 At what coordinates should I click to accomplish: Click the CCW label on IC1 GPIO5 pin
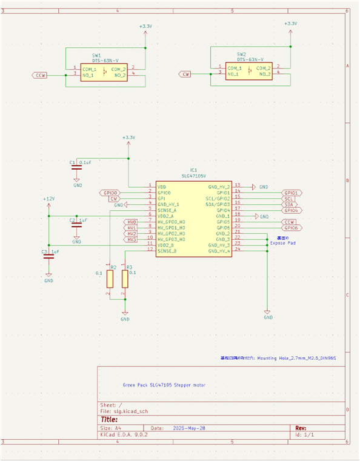coord(289,222)
